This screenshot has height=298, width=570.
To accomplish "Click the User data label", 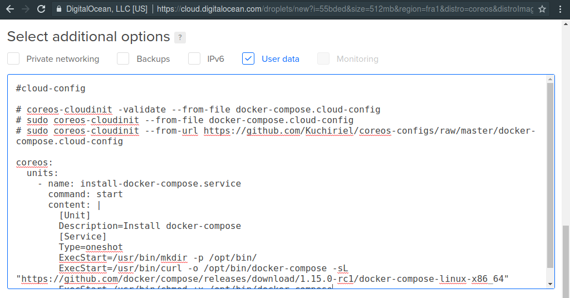I will 281,59.
